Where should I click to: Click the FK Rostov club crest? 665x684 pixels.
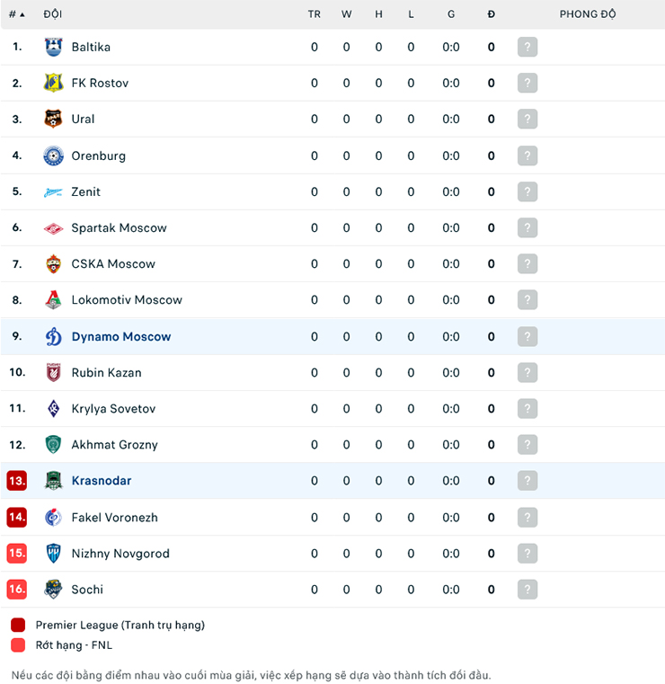click(x=54, y=83)
